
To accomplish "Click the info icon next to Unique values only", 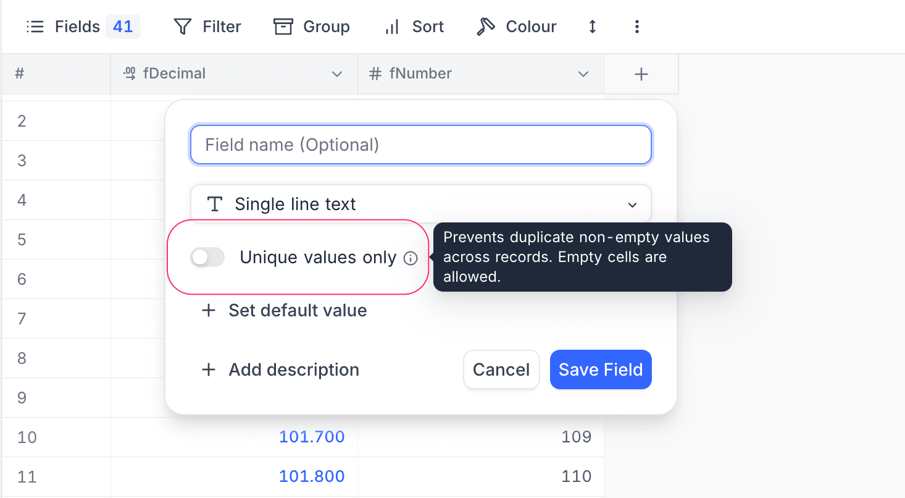I will [x=410, y=258].
